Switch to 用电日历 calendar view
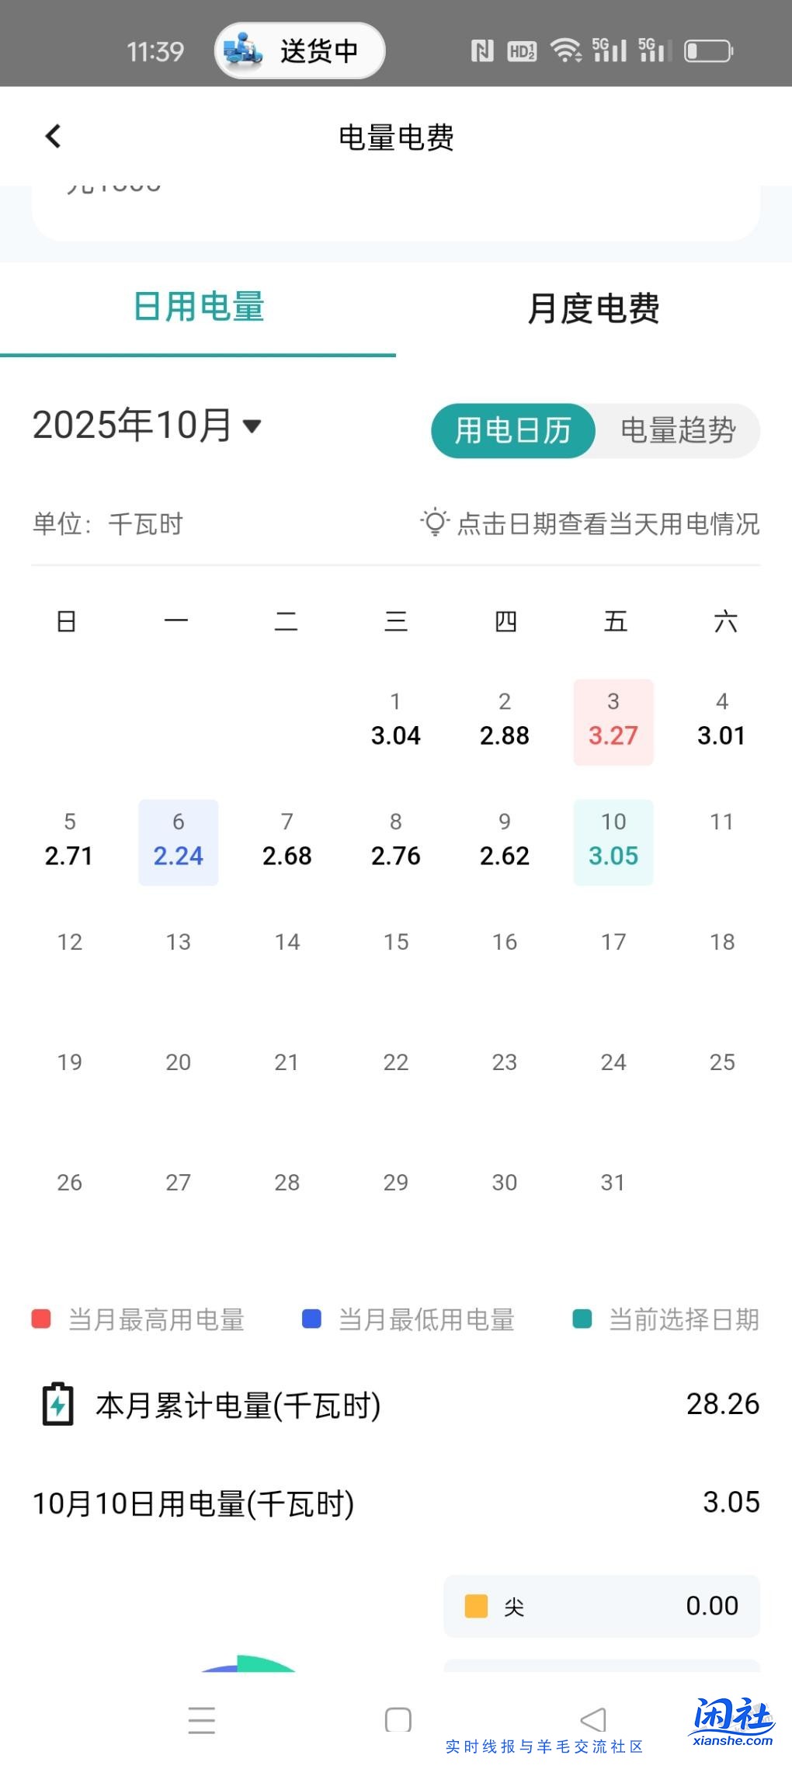792x1769 pixels. tap(513, 430)
